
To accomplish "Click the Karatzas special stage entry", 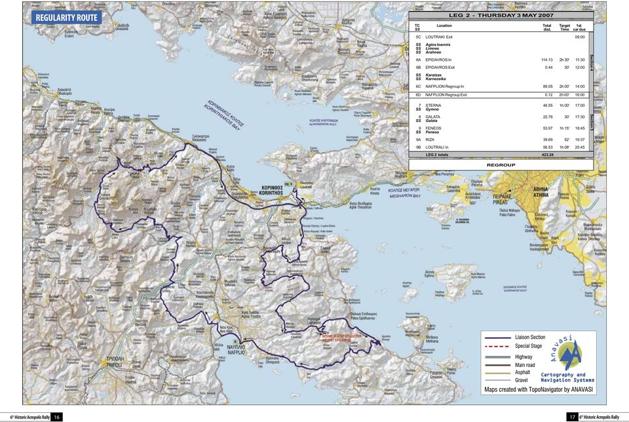I will point(433,75).
